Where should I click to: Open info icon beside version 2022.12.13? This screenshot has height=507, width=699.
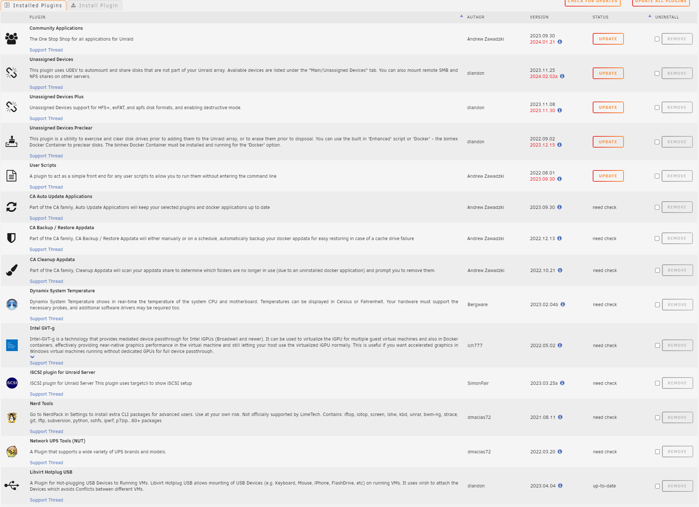point(559,238)
